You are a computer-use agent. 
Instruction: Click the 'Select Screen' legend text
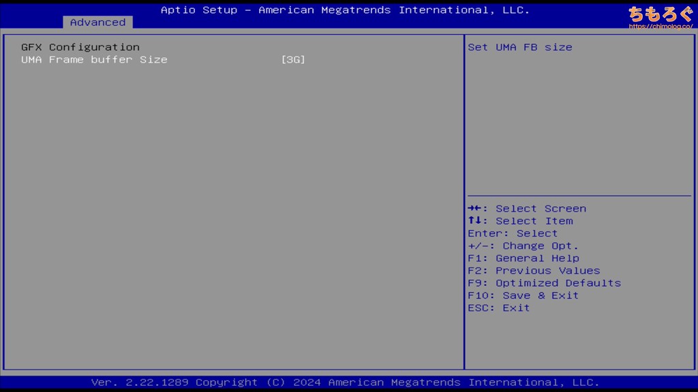tap(541, 209)
